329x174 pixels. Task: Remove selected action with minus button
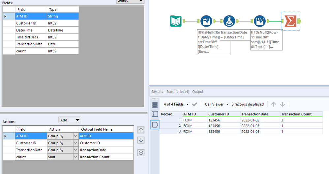[141, 153]
